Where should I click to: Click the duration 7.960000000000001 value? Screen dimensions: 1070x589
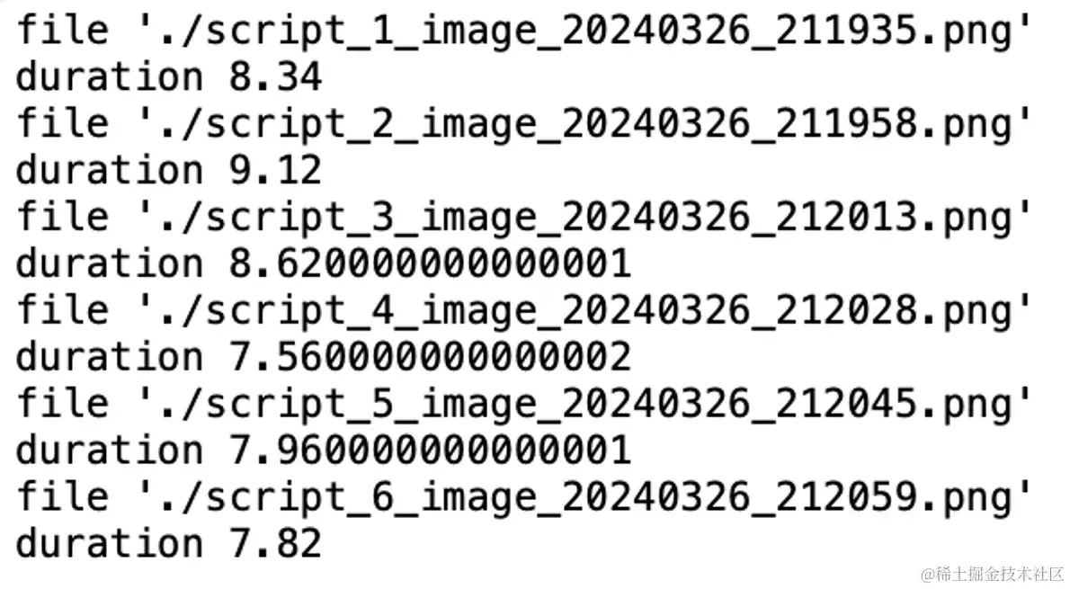pos(430,451)
